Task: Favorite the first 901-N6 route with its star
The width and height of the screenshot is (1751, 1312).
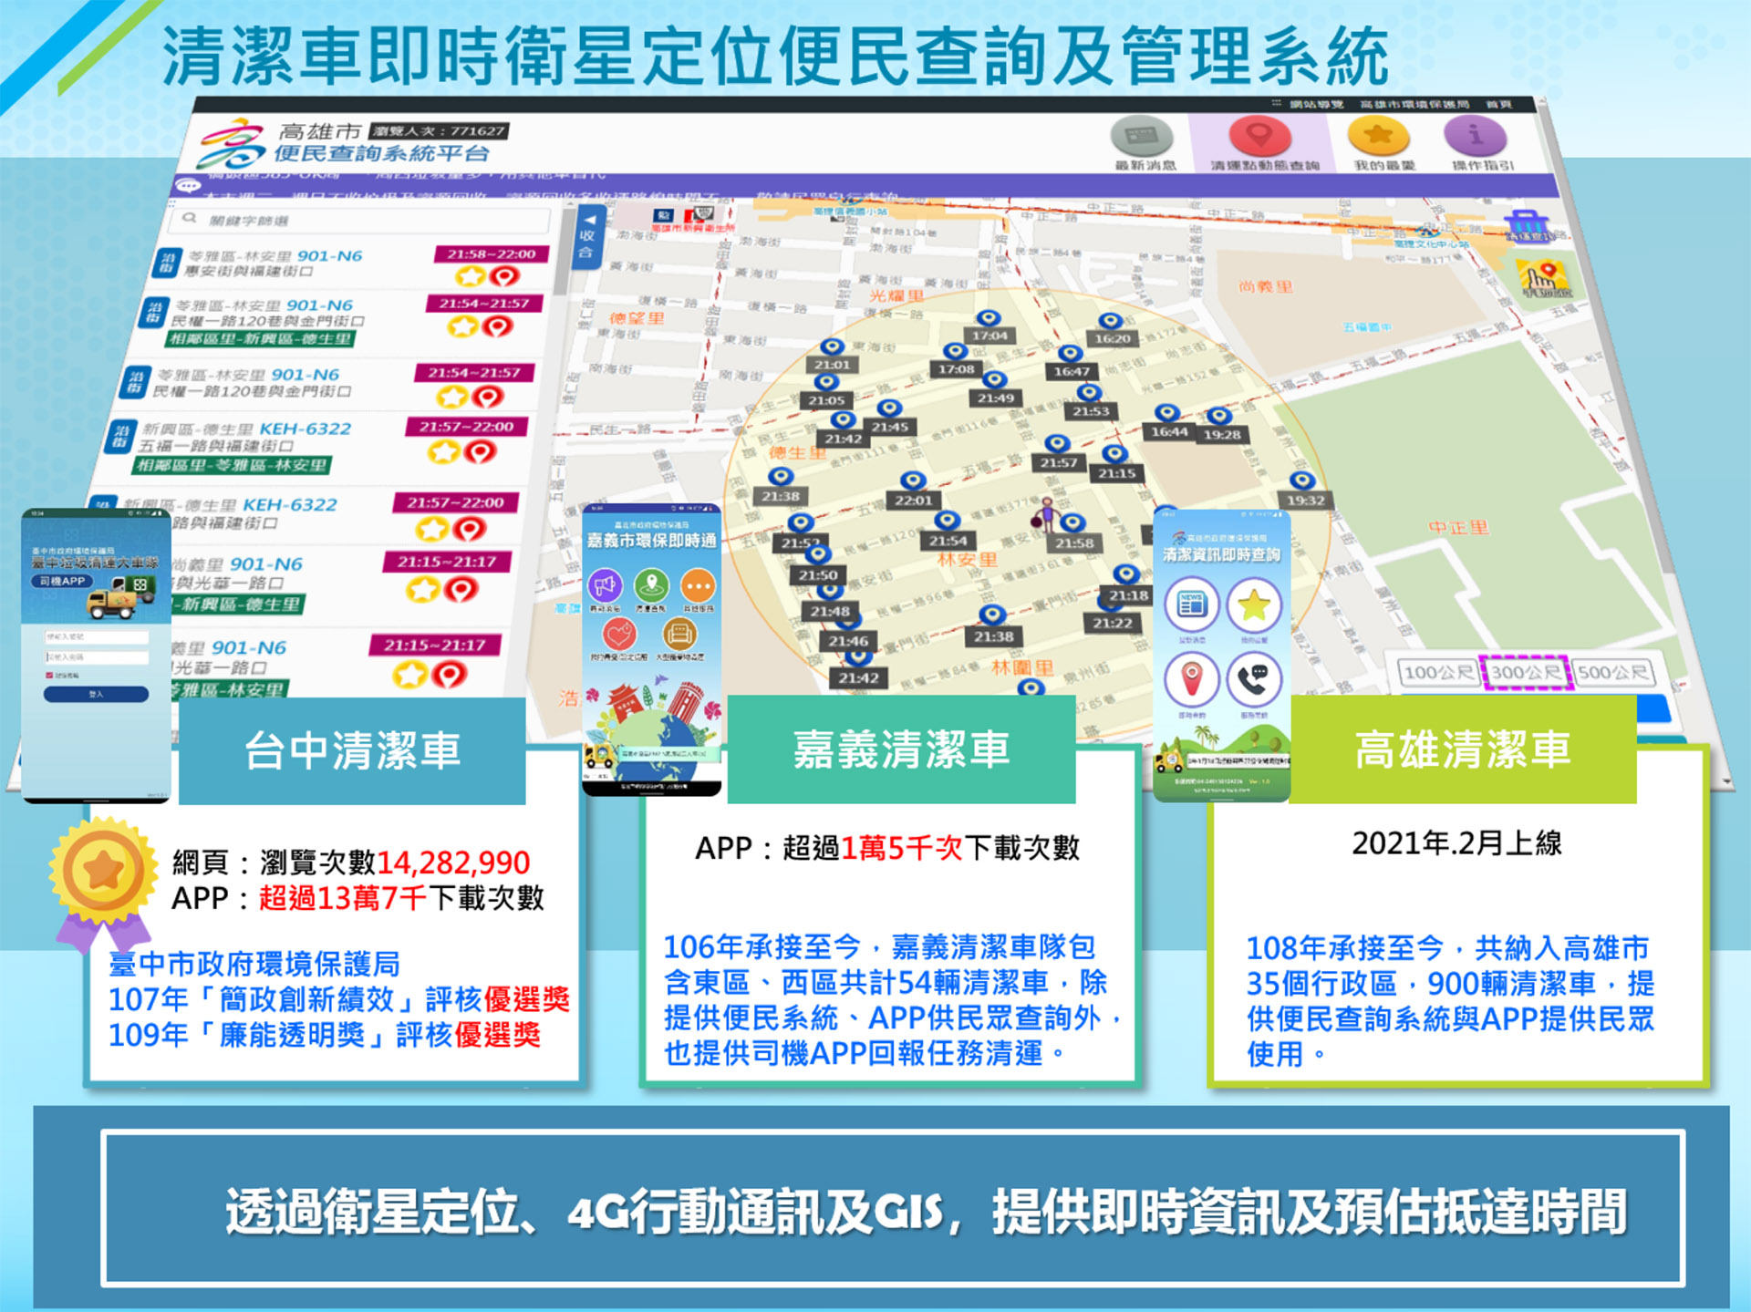Action: [471, 275]
